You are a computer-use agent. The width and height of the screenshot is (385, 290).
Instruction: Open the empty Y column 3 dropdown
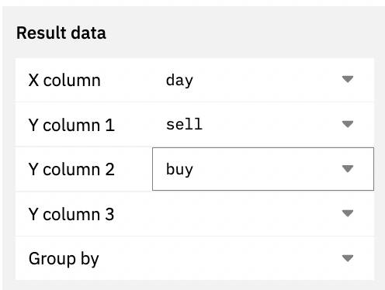263,214
